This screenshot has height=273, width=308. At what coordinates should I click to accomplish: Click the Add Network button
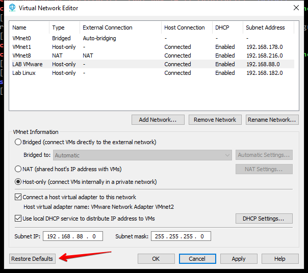coord(158,120)
